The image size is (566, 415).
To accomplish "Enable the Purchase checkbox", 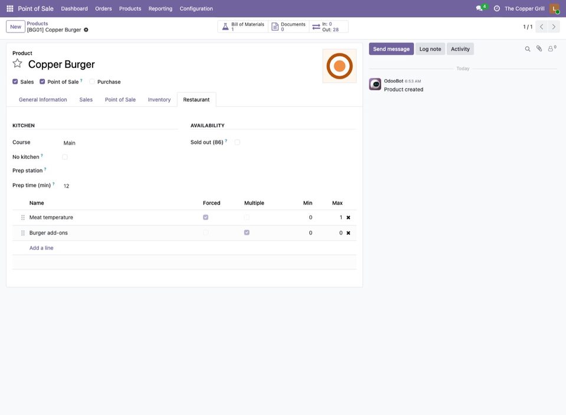I will [92, 81].
